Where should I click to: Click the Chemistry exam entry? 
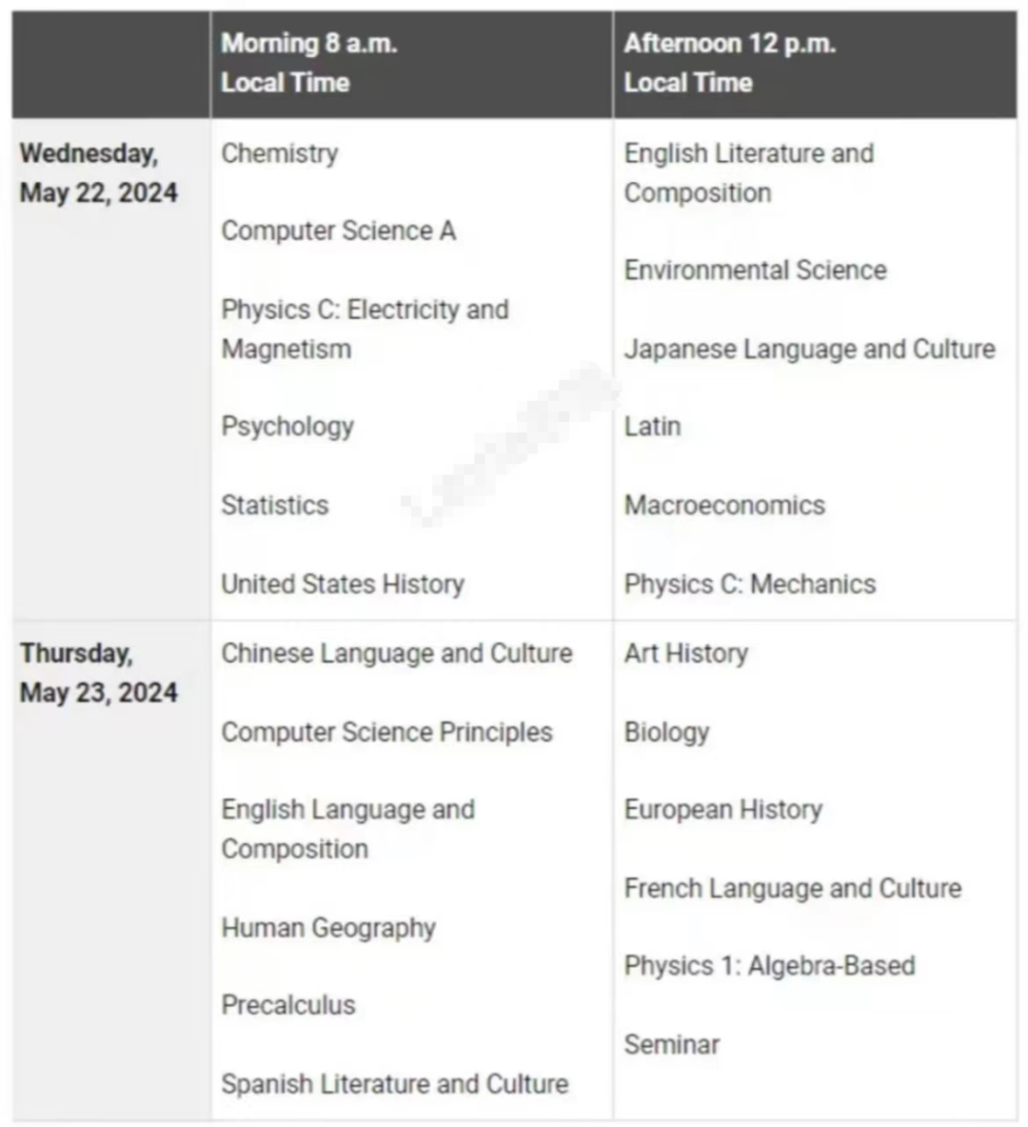pyautogui.click(x=280, y=153)
